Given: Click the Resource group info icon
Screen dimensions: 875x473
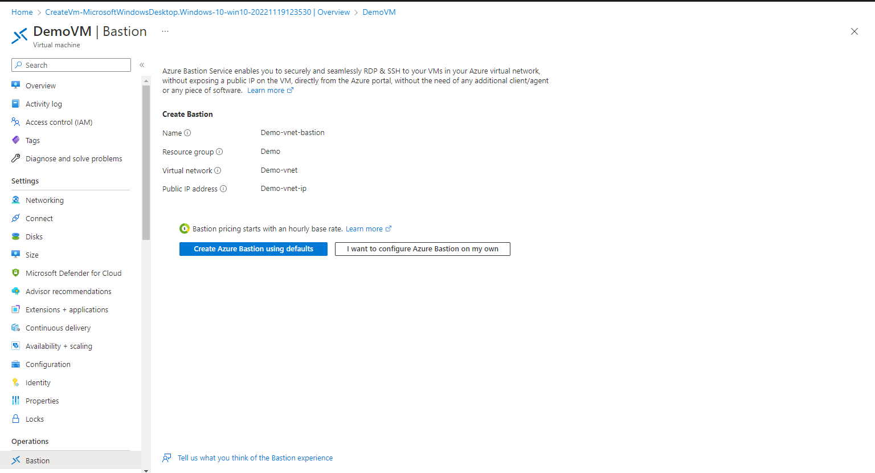Looking at the screenshot, I should click(219, 152).
